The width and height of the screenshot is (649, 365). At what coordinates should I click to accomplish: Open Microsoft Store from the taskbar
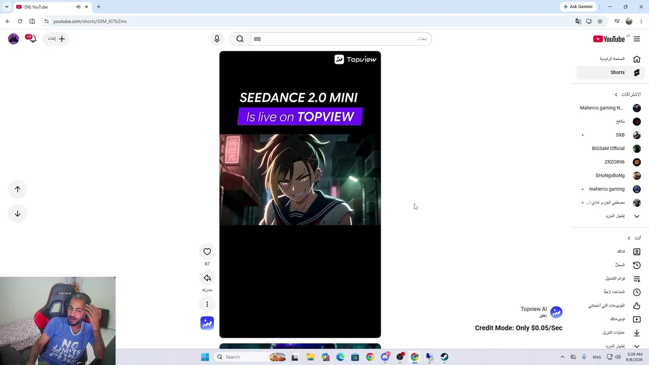tap(355, 357)
